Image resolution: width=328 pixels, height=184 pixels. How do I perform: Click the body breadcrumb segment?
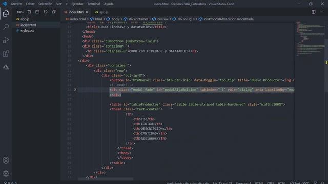pyautogui.click(x=115, y=19)
